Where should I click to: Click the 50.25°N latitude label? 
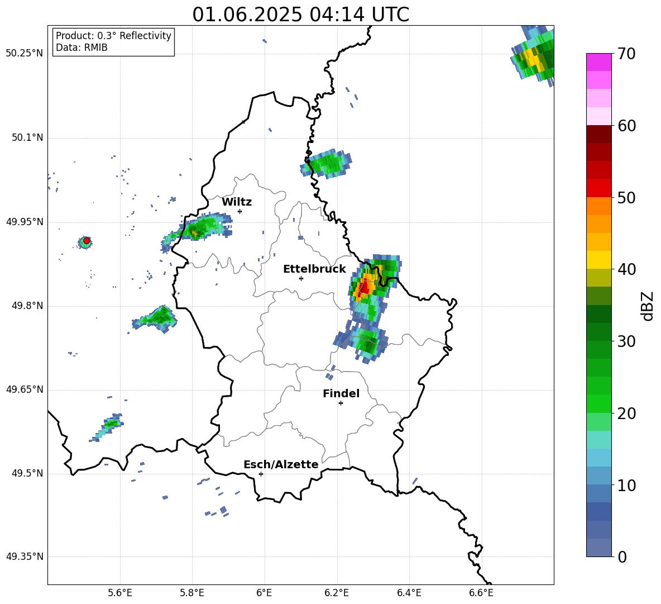(25, 53)
